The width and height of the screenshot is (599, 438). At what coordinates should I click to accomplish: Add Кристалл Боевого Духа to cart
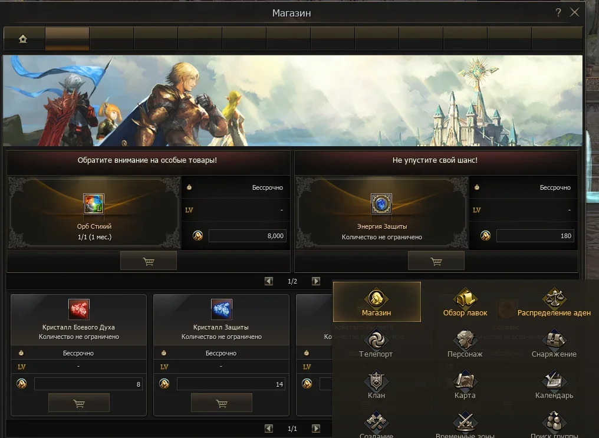[78, 403]
